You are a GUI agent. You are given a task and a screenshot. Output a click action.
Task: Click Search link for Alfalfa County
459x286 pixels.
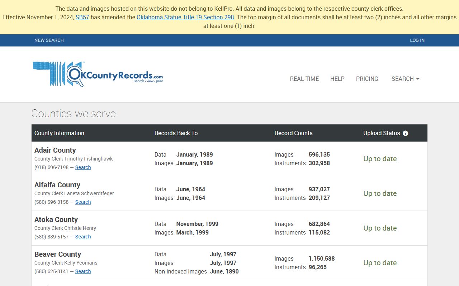click(x=83, y=202)
